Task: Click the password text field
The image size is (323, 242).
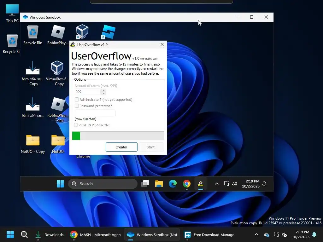Action: (x=95, y=113)
